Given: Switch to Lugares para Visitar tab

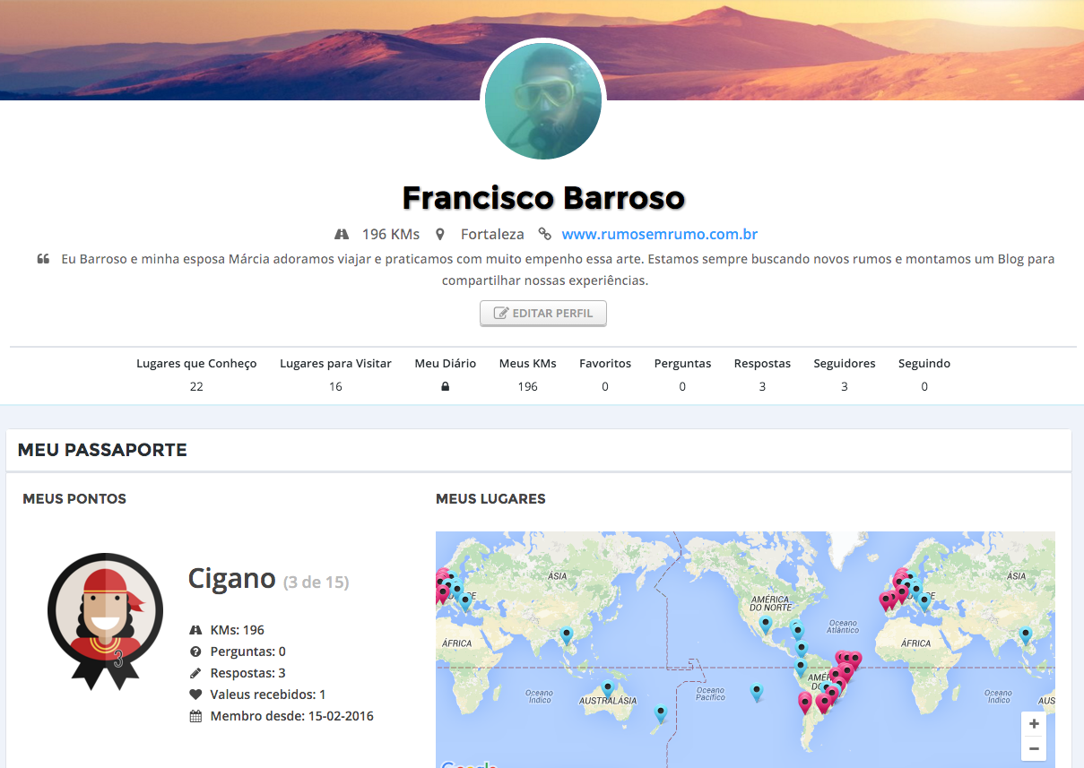Looking at the screenshot, I should [x=335, y=364].
